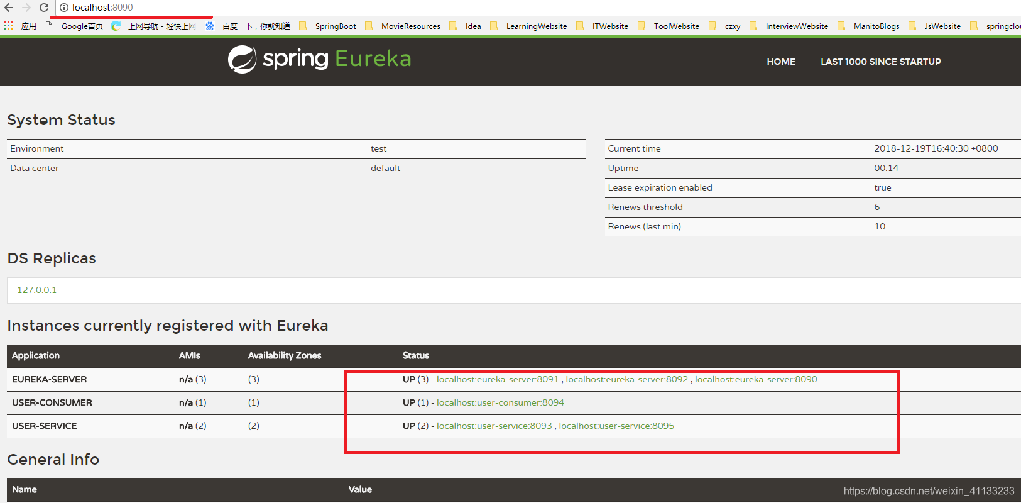Select the USER-SERVICE application cell
This screenshot has width=1021, height=503.
[44, 426]
